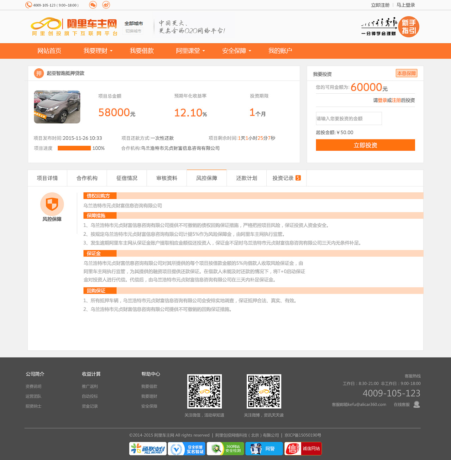Expand the 安全保障 dropdown menu
451x460 pixels.
click(237, 51)
